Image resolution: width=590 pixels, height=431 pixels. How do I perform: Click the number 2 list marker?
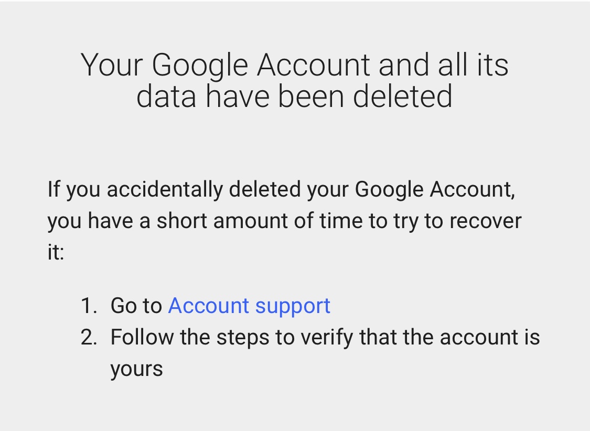tap(89, 337)
